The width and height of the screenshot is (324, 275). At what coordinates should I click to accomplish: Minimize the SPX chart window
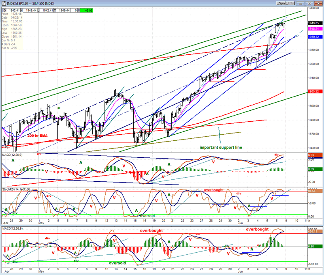point(301,3)
